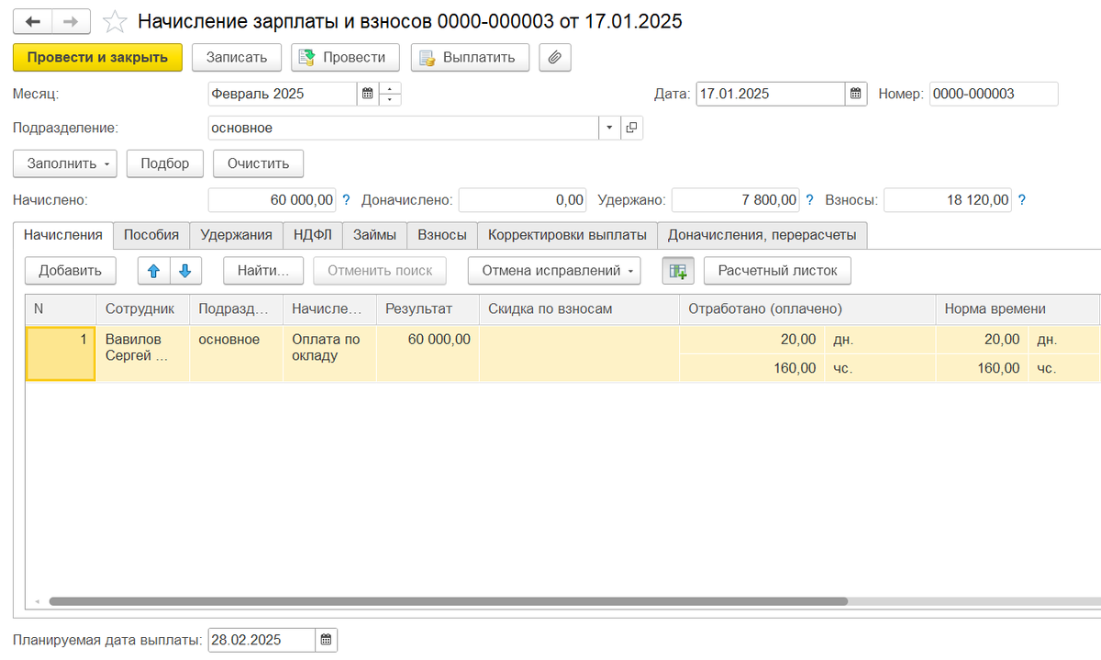Select the Вавилов Сергей employee cell
The height and width of the screenshot is (660, 1101).
[143, 353]
